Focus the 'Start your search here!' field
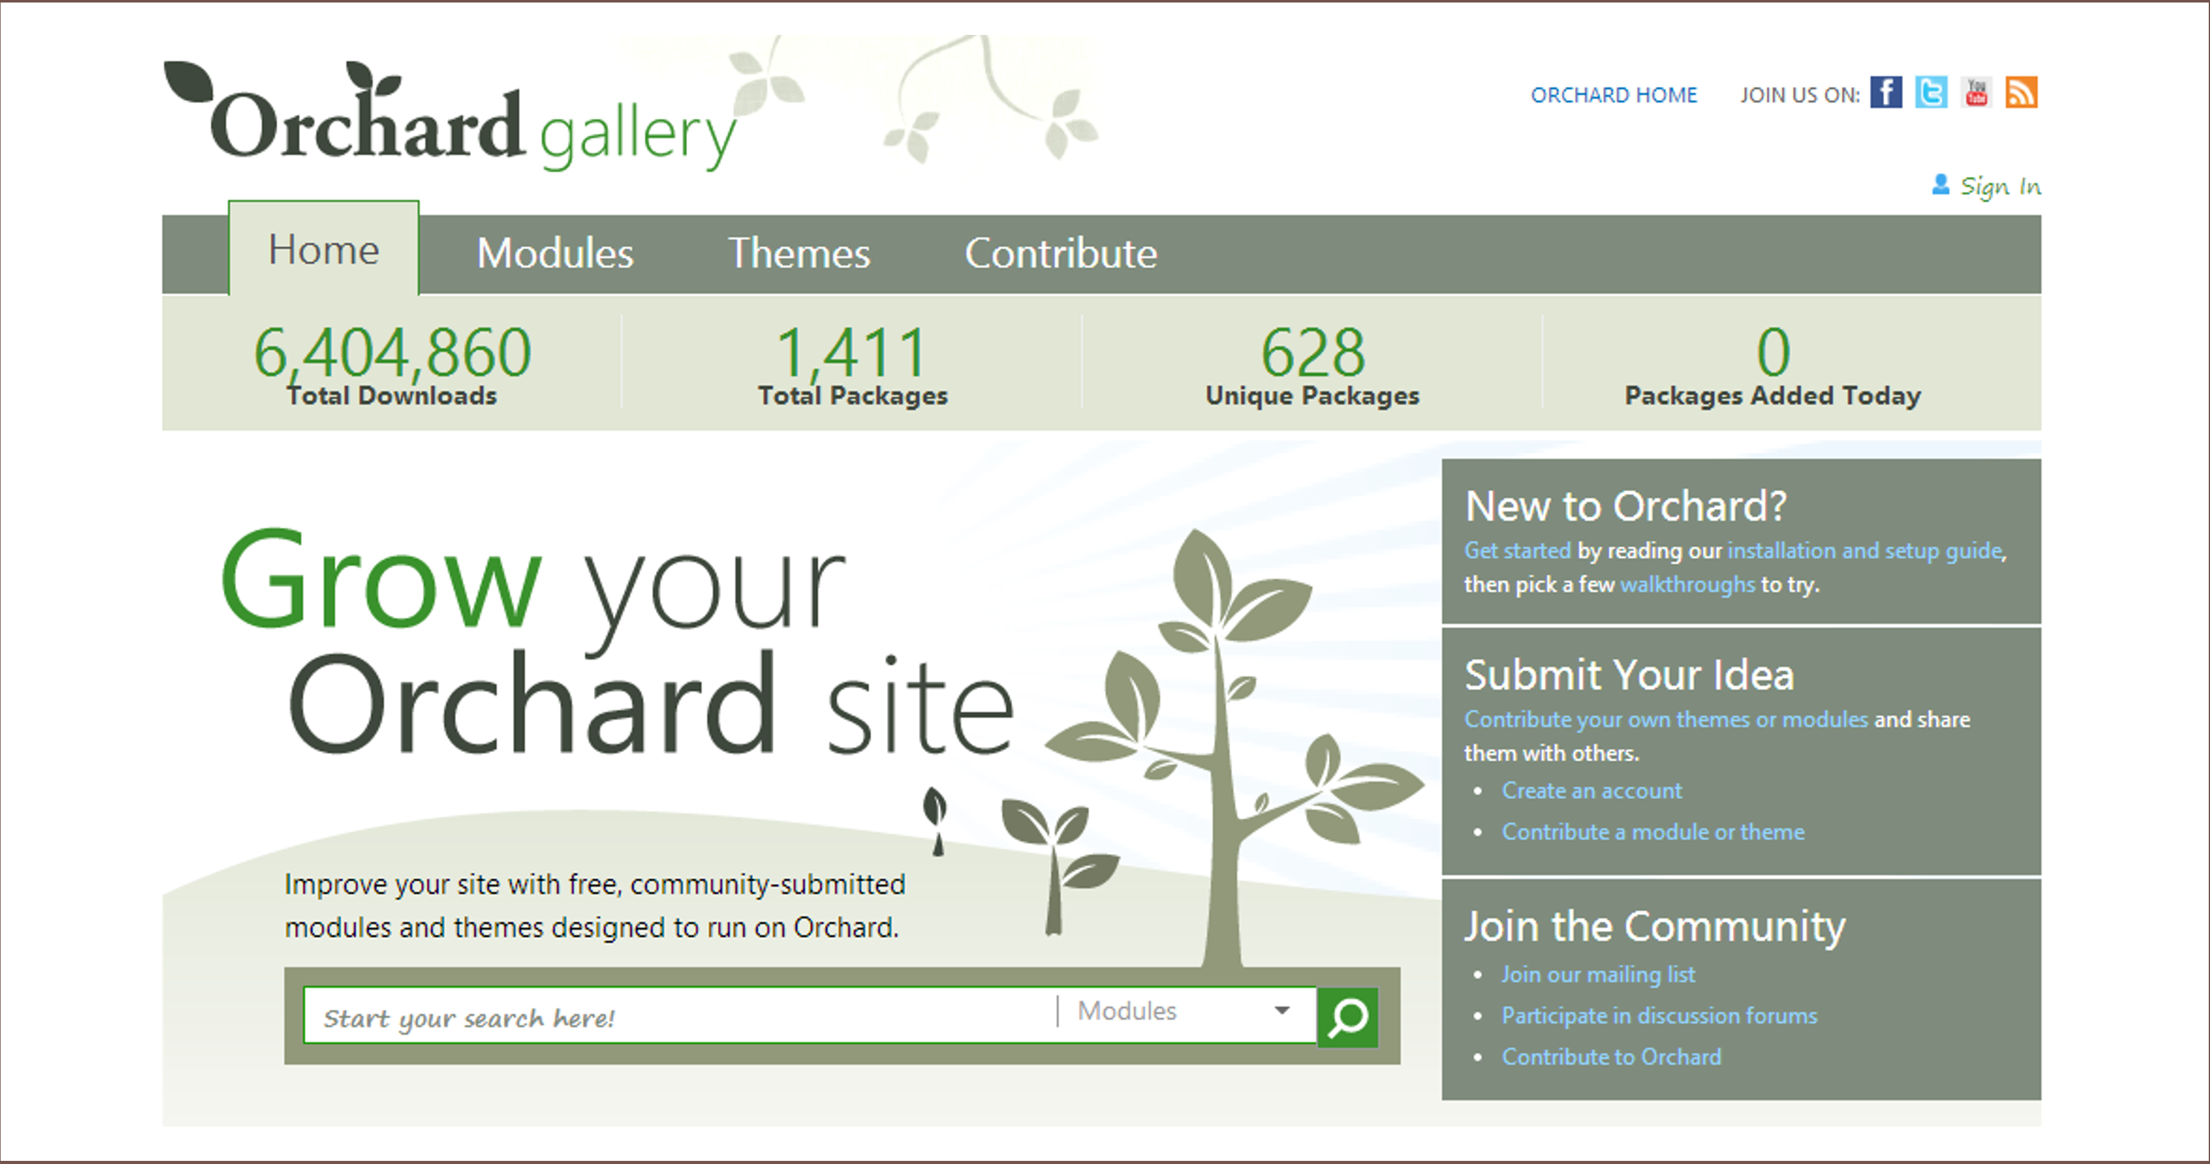The width and height of the screenshot is (2210, 1164). [x=679, y=1016]
